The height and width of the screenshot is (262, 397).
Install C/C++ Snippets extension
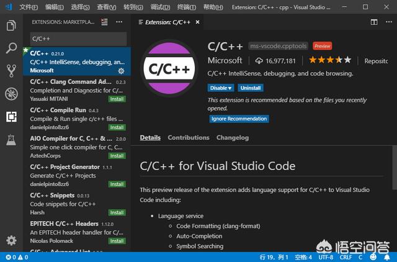coord(117,212)
